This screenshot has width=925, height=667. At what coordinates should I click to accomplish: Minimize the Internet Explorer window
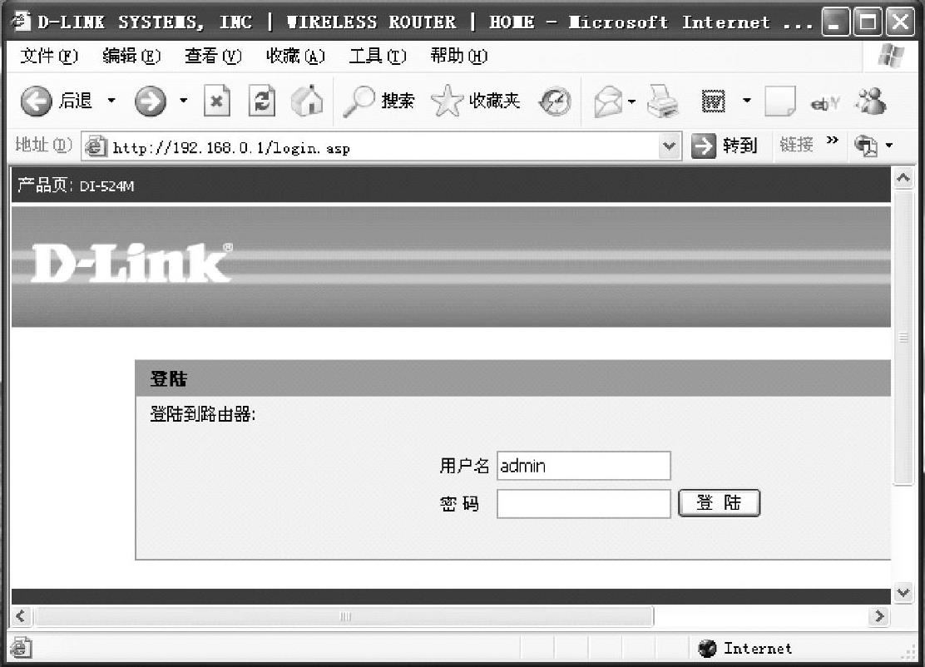[834, 22]
